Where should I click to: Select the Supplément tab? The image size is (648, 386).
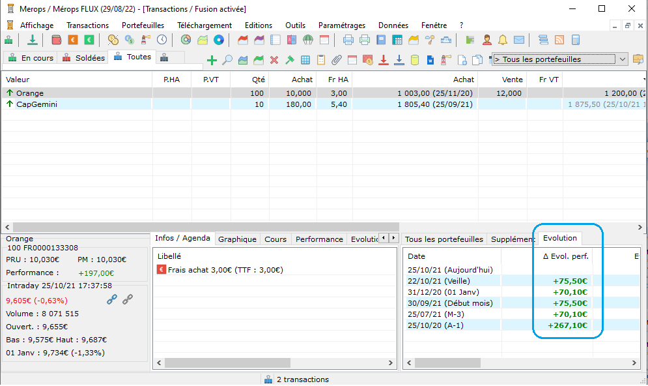(513, 239)
